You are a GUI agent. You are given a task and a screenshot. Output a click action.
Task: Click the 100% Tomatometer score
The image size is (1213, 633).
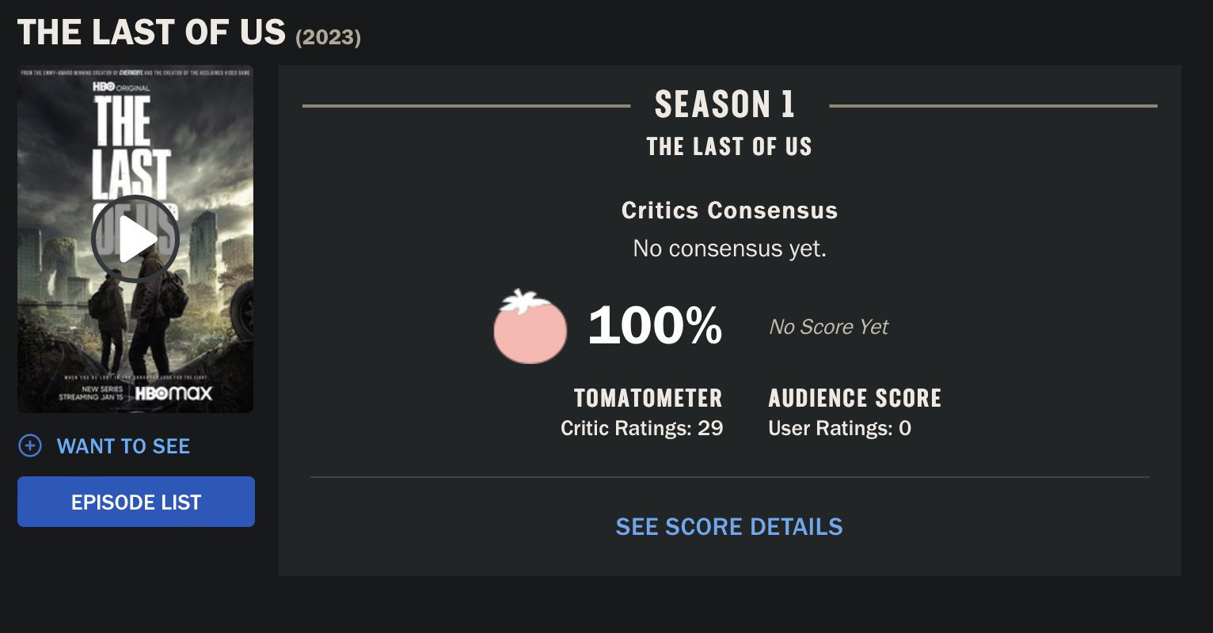click(655, 325)
